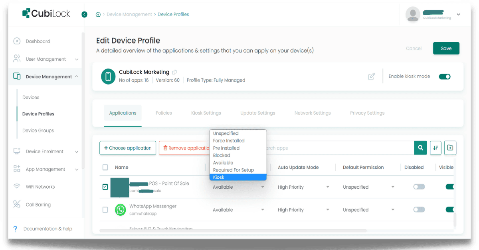This screenshot has height=250, width=479.
Task: Open the Network Settings tab
Action: tap(313, 113)
